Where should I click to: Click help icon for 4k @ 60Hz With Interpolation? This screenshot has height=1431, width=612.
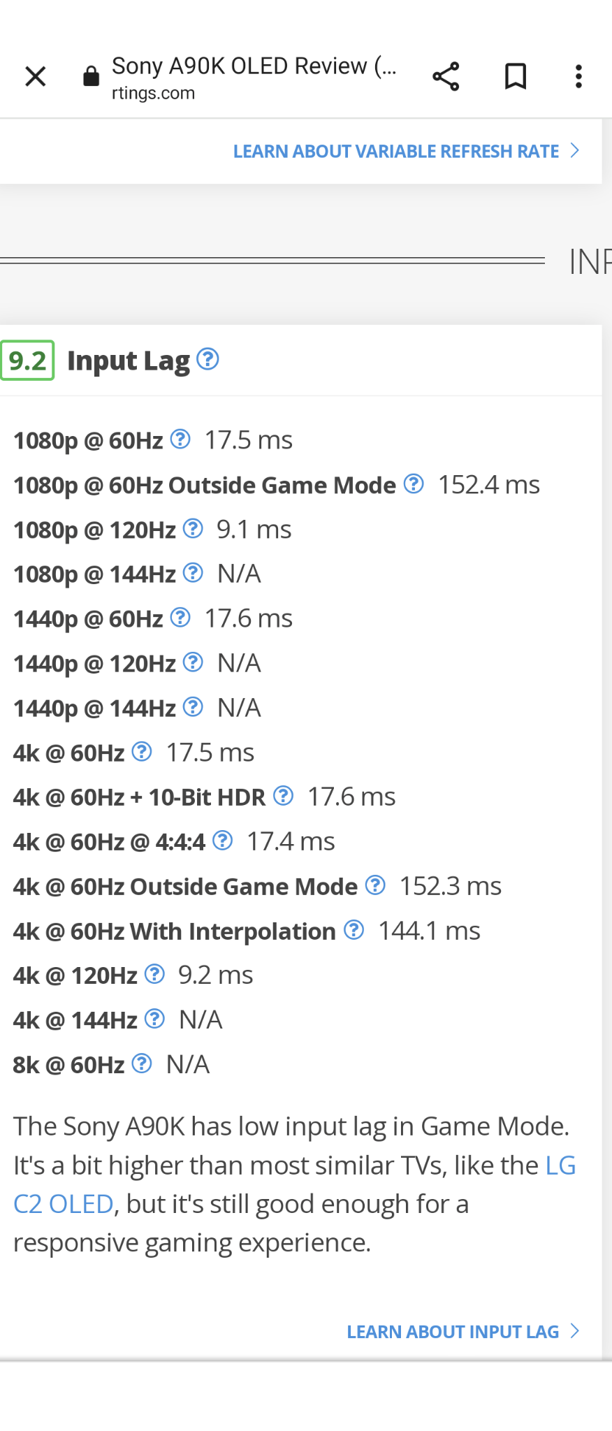click(x=354, y=930)
